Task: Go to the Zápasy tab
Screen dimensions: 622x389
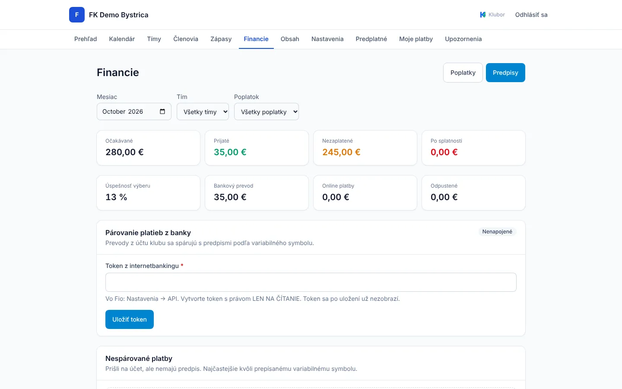Action: click(221, 39)
